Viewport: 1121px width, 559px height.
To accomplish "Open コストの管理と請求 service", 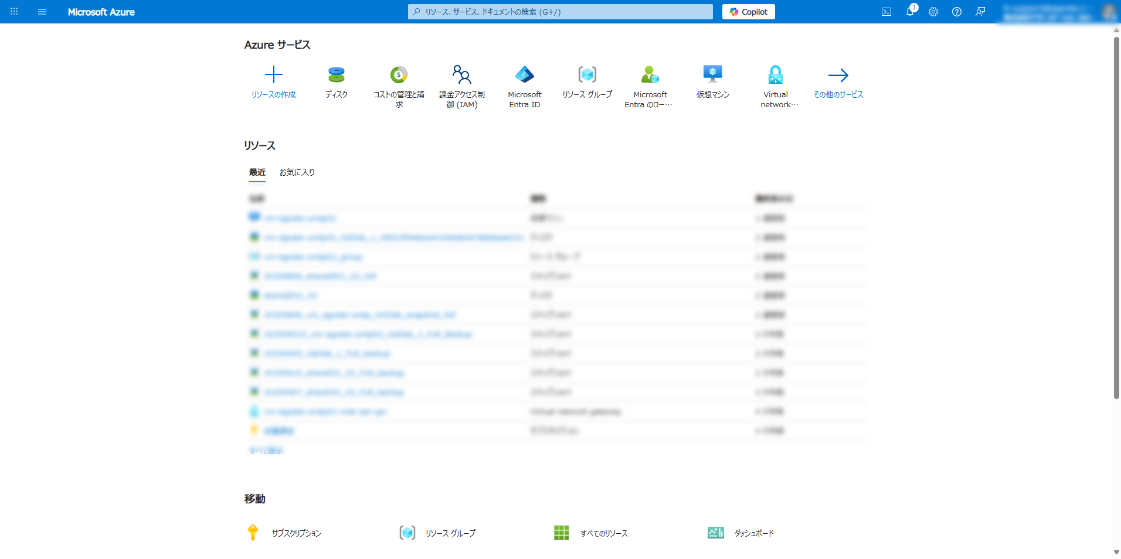I will pyautogui.click(x=399, y=75).
